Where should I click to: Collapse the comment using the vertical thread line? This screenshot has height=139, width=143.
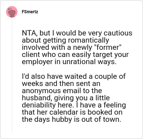pyautogui.click(x=12, y=76)
